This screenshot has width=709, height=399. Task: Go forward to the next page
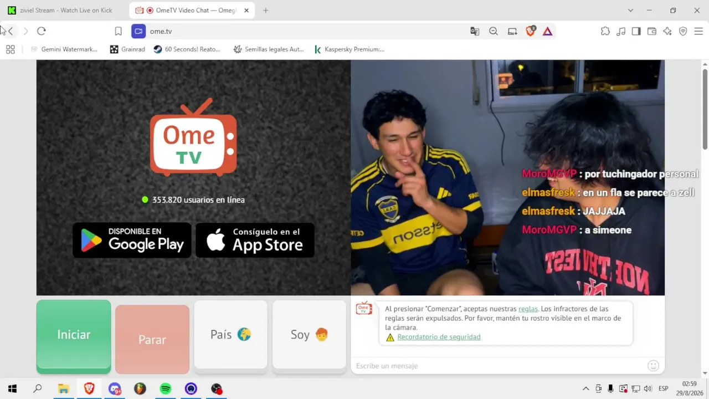pyautogui.click(x=25, y=32)
